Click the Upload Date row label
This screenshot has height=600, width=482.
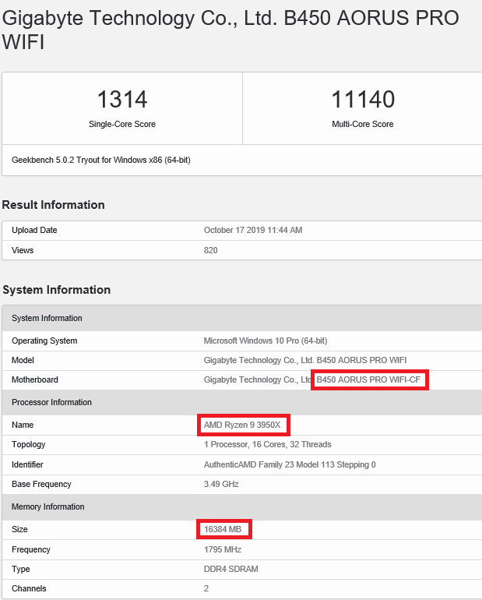[34, 230]
